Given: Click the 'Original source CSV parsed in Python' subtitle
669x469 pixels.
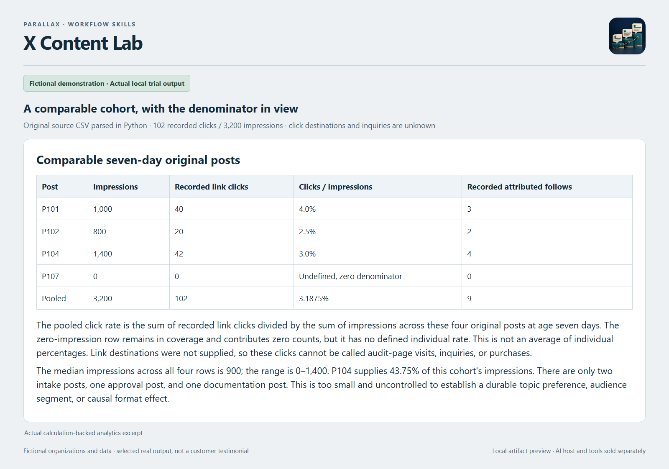Looking at the screenshot, I should coord(229,126).
